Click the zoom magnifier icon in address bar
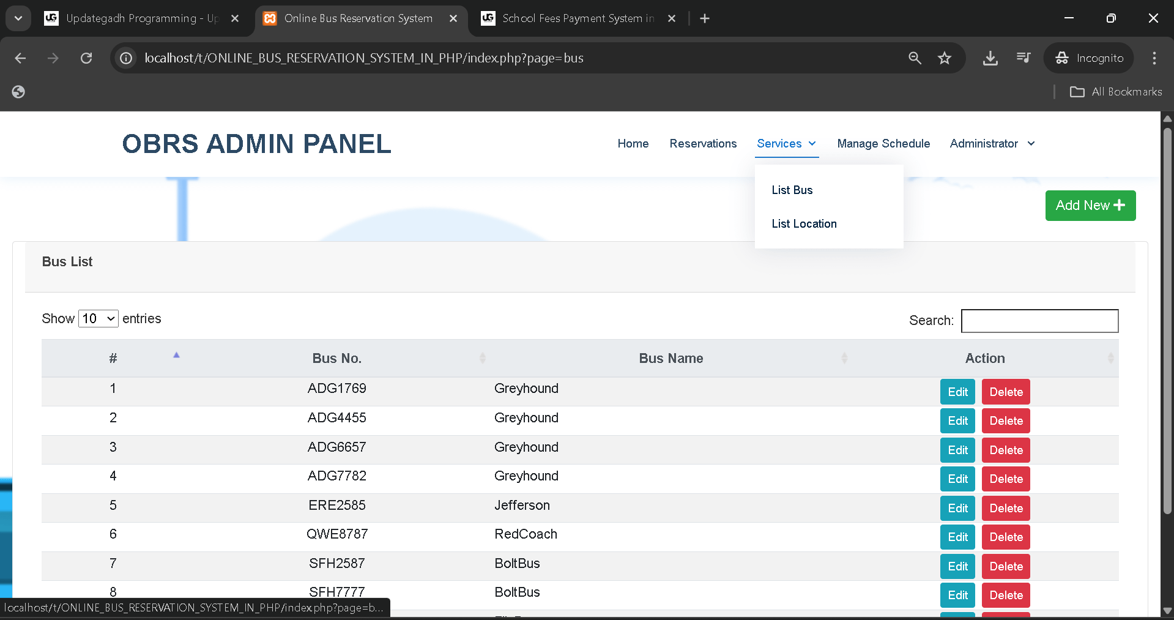 click(x=915, y=58)
